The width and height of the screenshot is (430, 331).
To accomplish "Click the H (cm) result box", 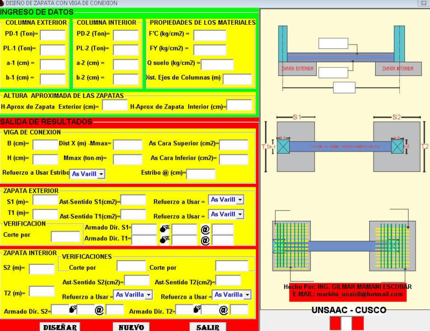I will [46, 160].
